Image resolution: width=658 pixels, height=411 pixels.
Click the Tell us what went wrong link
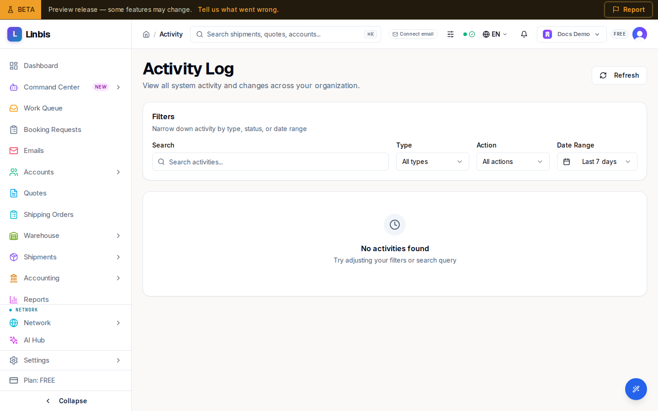click(238, 10)
